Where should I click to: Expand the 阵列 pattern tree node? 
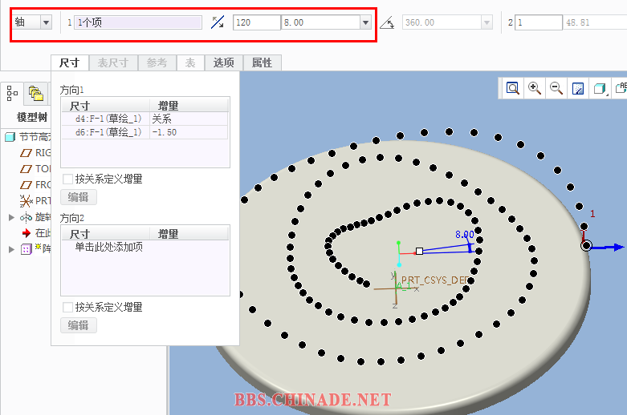pos(11,249)
